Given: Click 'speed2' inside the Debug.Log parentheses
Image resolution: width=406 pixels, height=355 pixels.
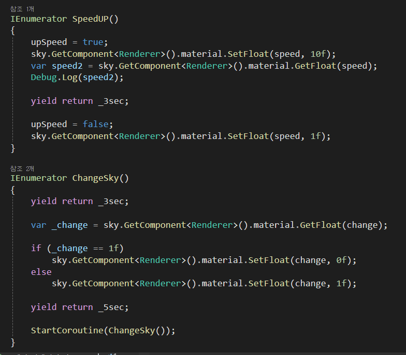Looking at the screenshot, I should point(98,78).
